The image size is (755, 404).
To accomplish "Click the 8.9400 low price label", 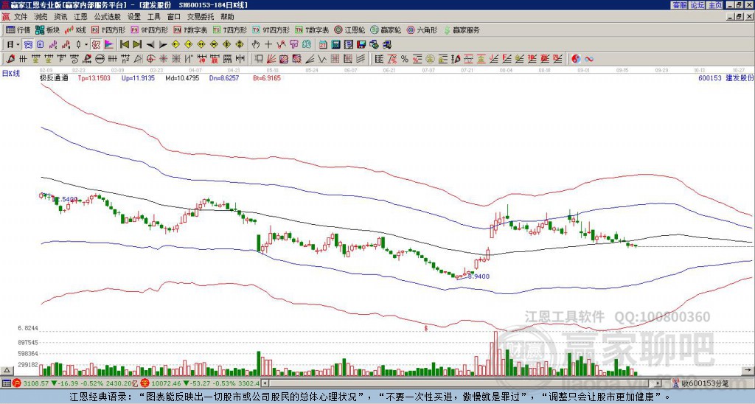I will click(x=479, y=276).
